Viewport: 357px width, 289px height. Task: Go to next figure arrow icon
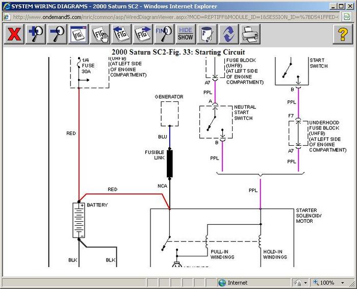click(x=143, y=34)
